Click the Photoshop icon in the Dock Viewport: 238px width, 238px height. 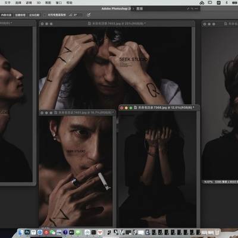tap(27, 232)
